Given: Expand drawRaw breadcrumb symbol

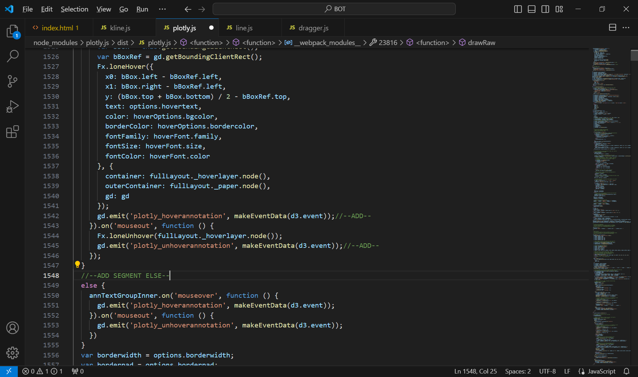Looking at the screenshot, I should [x=481, y=43].
